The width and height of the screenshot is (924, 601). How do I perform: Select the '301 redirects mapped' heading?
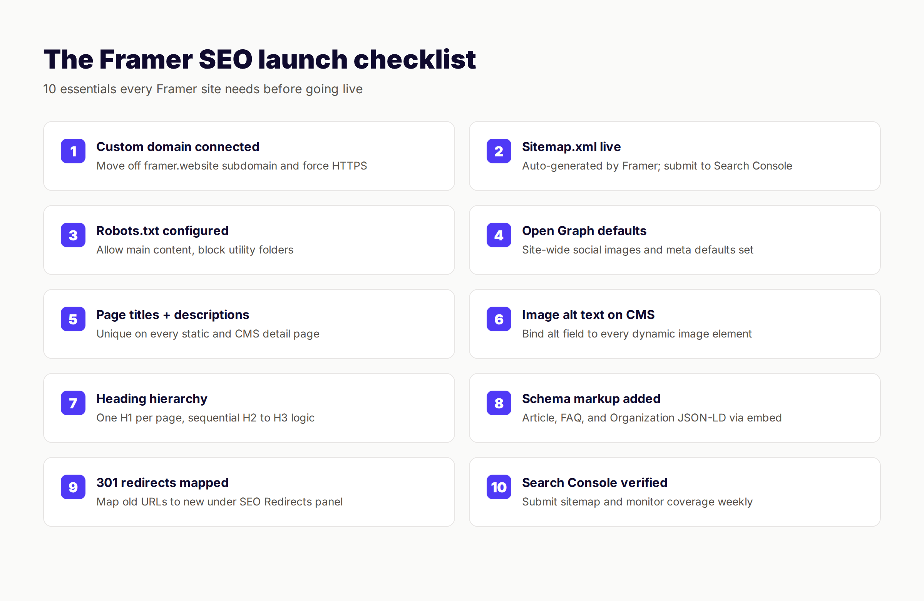(162, 482)
